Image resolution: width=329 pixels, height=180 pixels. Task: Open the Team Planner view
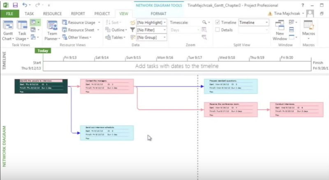pyautogui.click(x=52, y=30)
